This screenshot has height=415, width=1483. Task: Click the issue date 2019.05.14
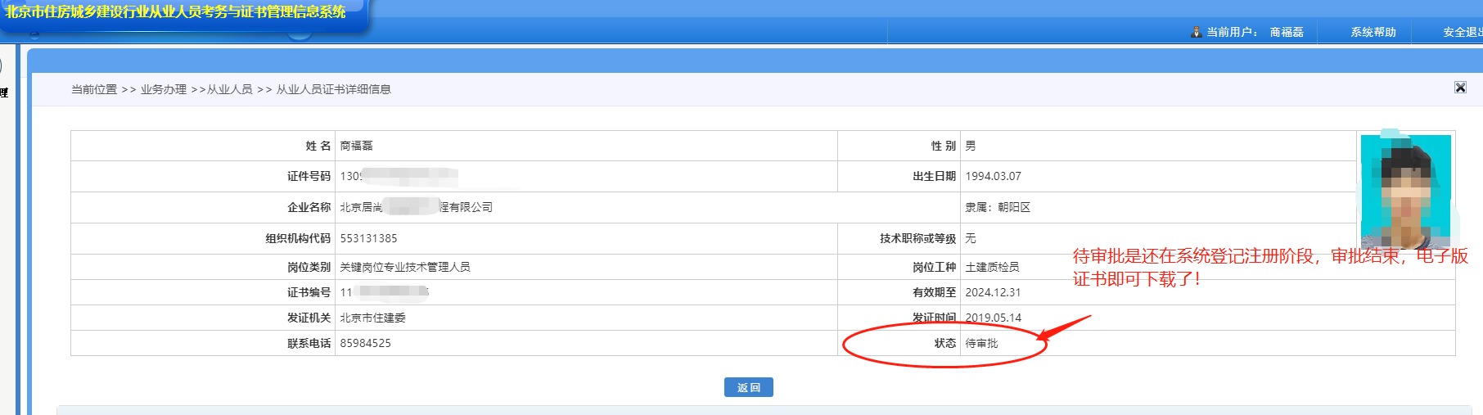[993, 318]
